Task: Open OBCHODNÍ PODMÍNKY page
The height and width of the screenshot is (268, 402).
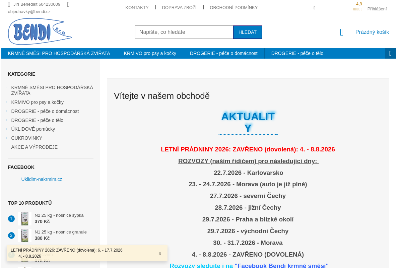Action: 234,7
